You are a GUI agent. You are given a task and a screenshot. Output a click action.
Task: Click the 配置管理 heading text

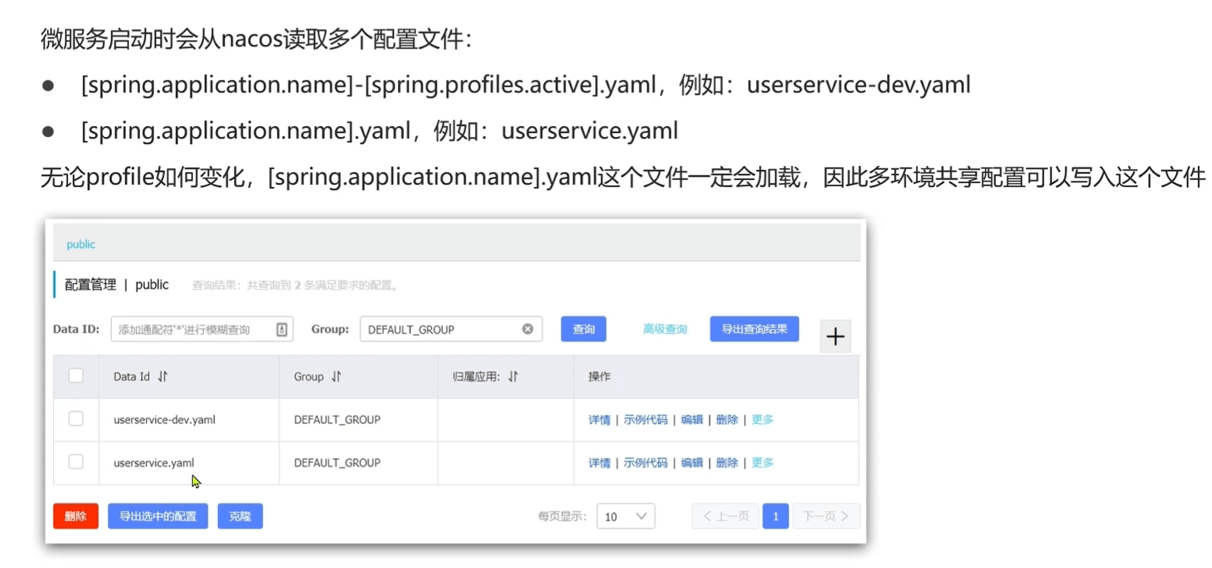pos(91,284)
